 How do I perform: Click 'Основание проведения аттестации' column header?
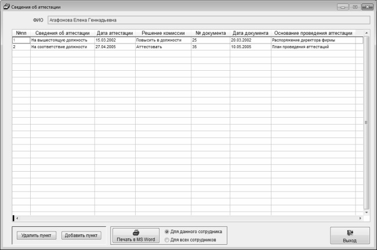coord(313,33)
